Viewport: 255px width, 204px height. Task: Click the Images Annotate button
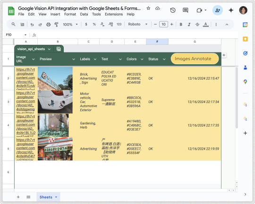(195, 59)
